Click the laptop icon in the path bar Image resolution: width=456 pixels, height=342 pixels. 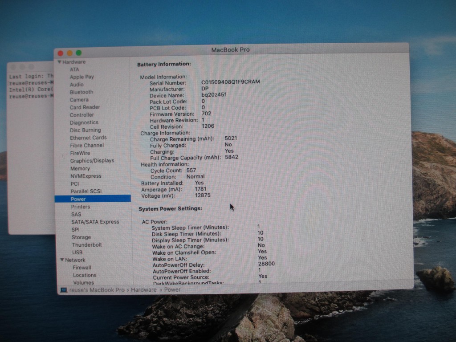tap(64, 290)
